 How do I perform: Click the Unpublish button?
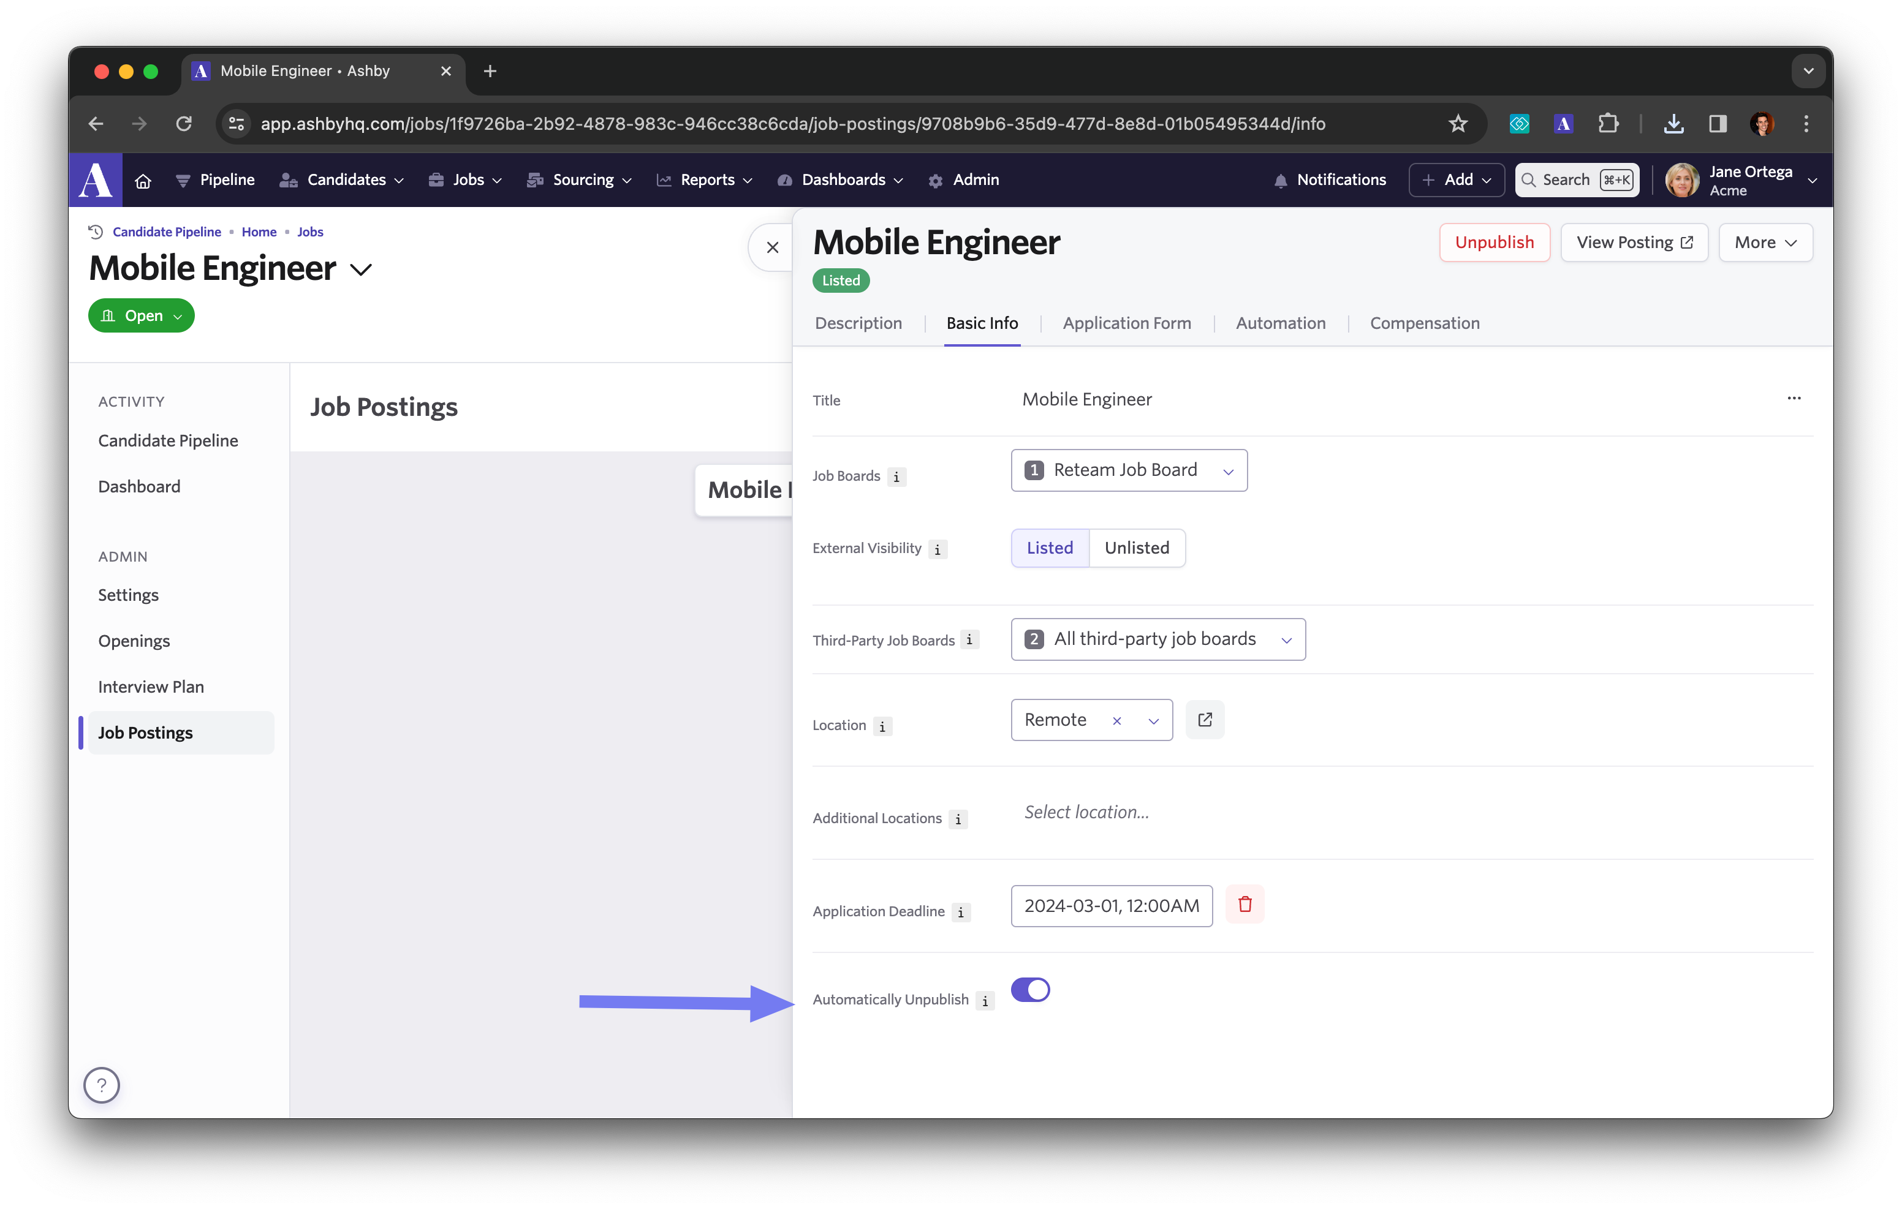pyautogui.click(x=1494, y=243)
